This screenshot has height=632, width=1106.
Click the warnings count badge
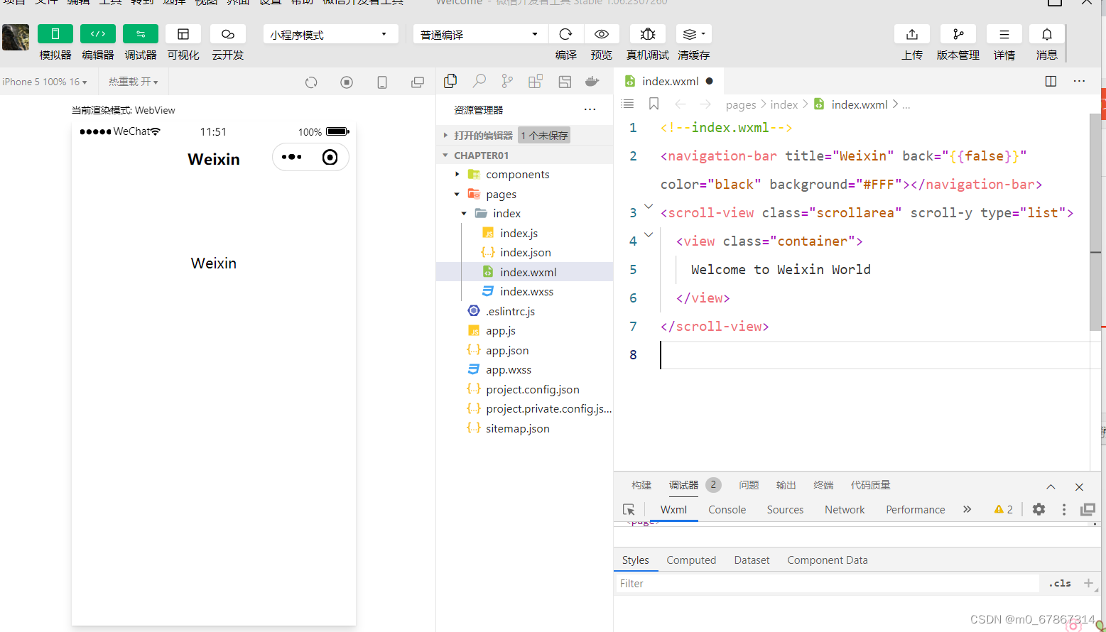(x=1004, y=509)
